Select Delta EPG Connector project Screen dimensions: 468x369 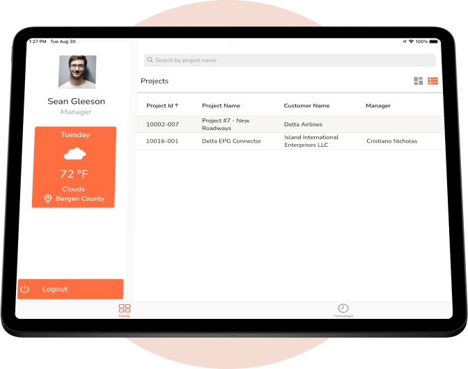[x=231, y=141]
